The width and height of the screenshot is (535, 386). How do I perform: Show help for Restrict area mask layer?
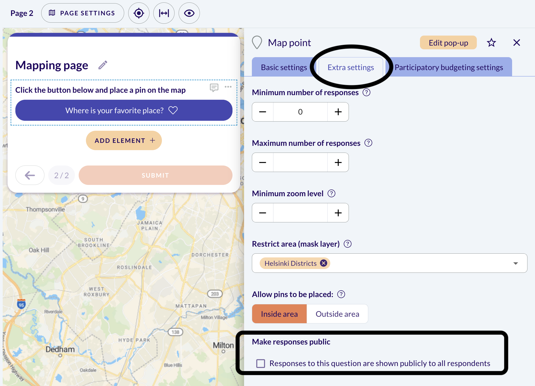(x=348, y=244)
